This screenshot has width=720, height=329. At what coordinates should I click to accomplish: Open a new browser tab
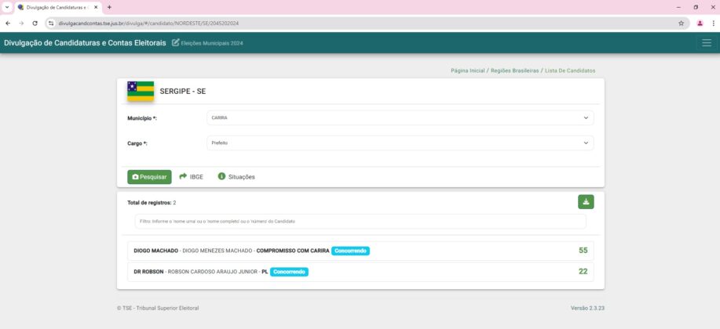109,7
